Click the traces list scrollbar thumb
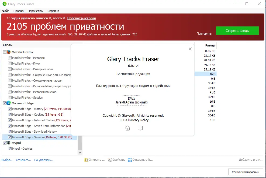The height and width of the screenshot is (178, 266). (80, 143)
